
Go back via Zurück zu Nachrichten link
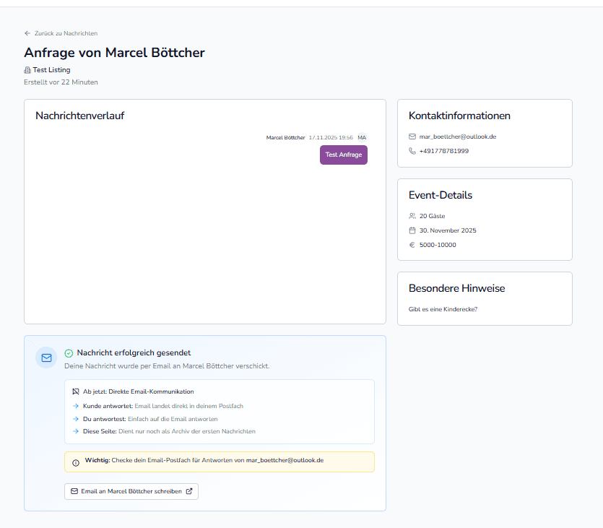(65, 33)
